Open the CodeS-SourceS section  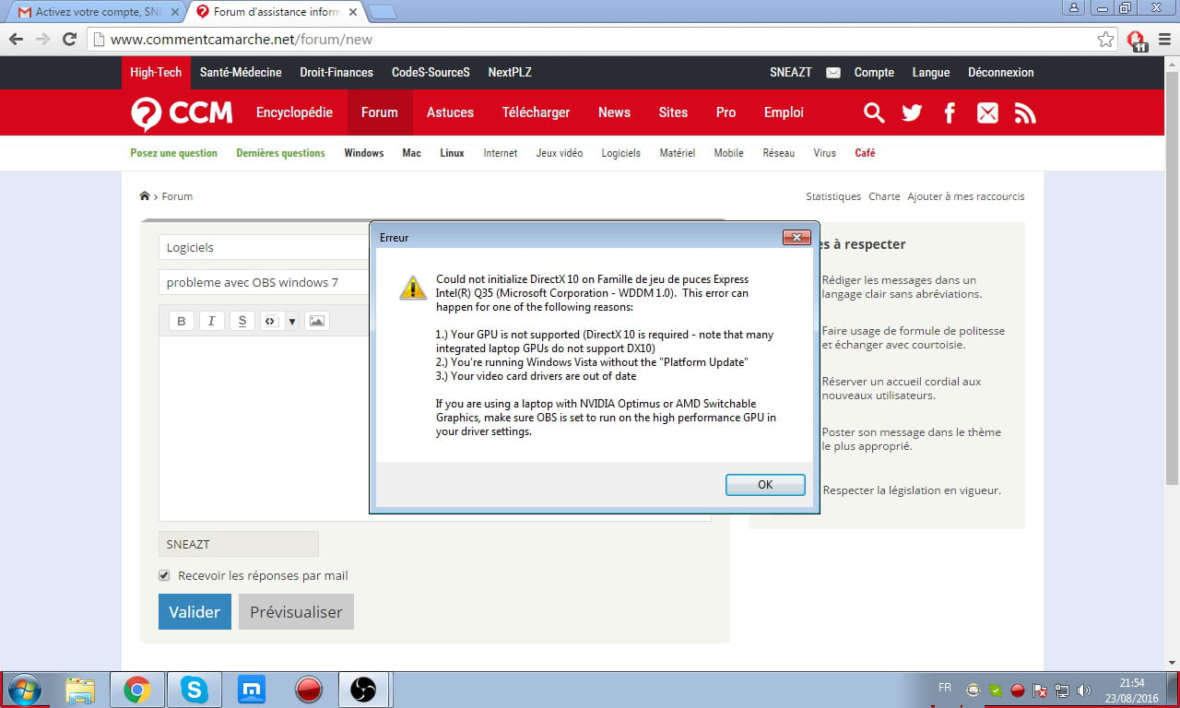coord(431,72)
